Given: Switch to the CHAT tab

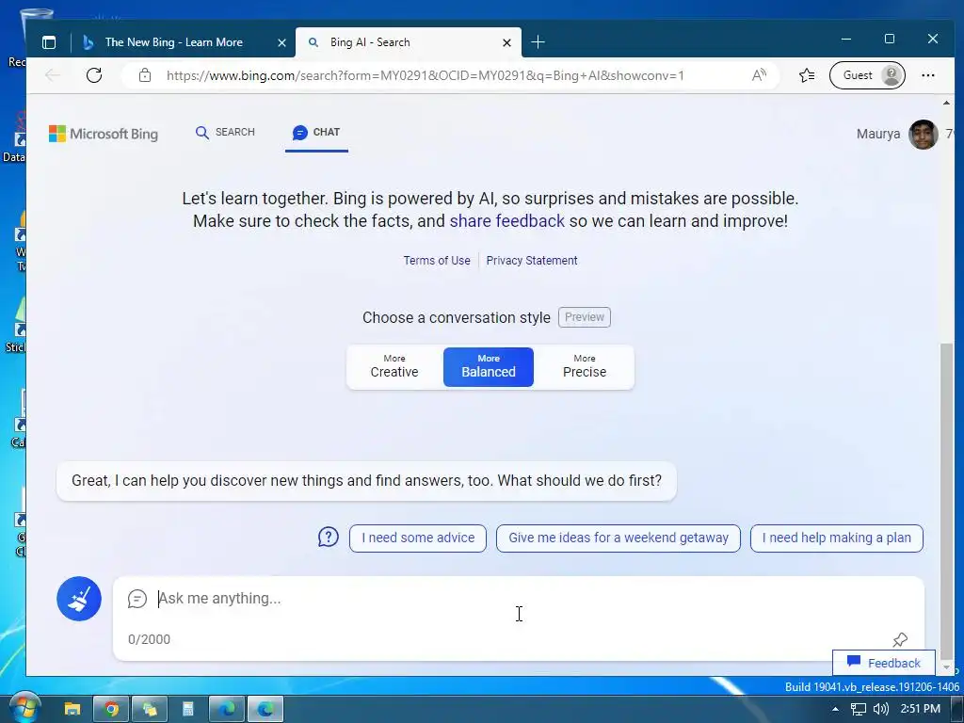Looking at the screenshot, I should coord(316,132).
